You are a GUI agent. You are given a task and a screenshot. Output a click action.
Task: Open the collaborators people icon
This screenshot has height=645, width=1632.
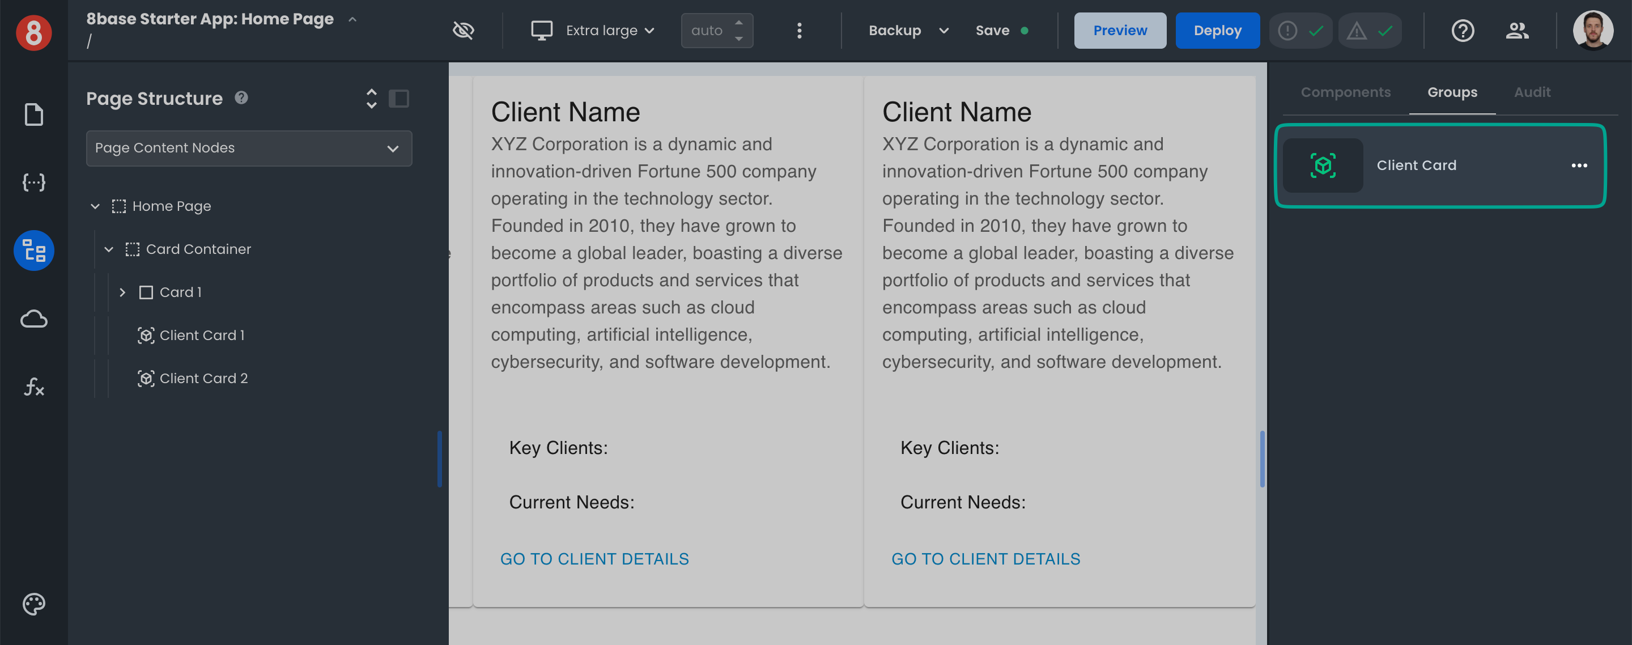(x=1517, y=31)
